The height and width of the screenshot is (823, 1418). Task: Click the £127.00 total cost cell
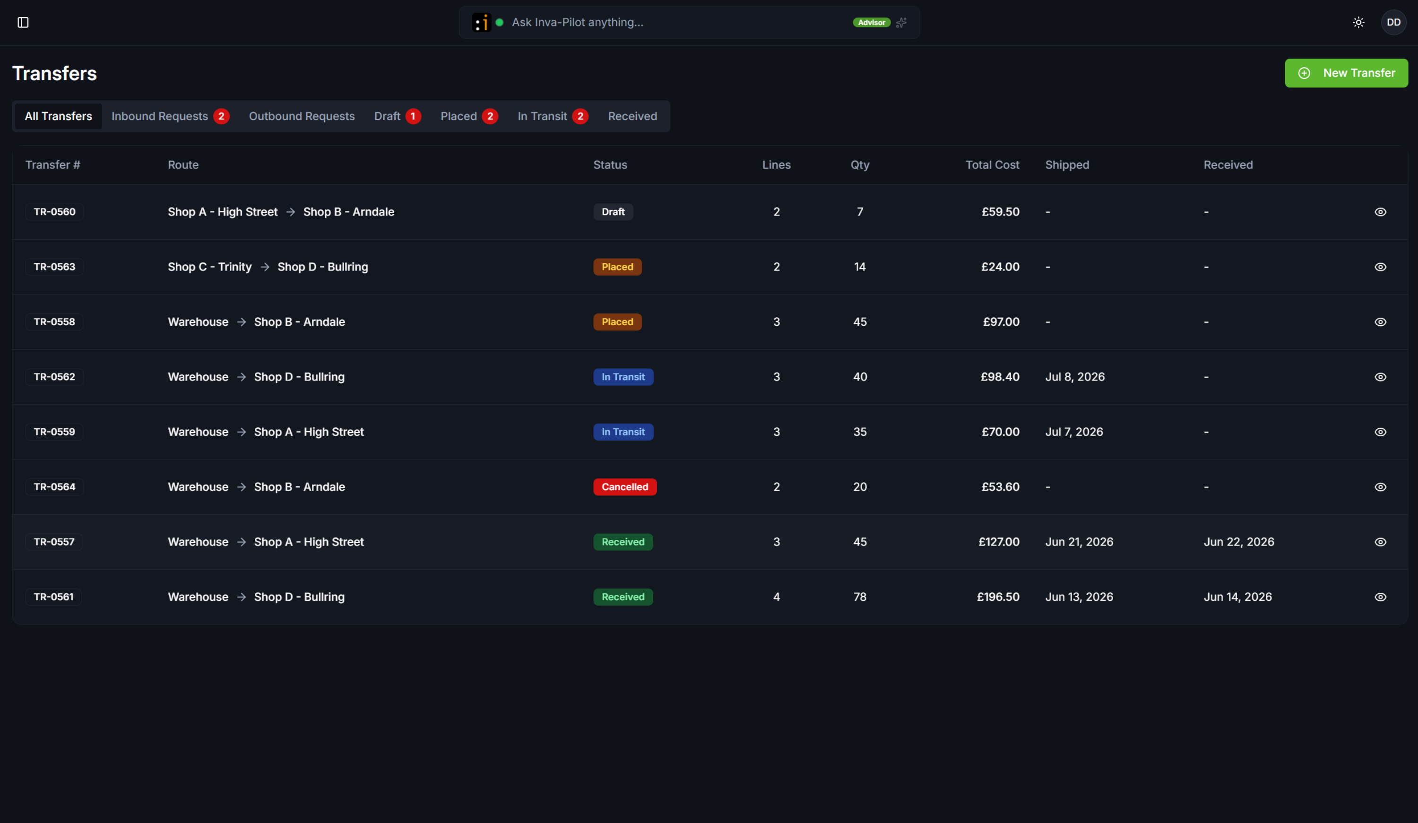pyautogui.click(x=999, y=542)
